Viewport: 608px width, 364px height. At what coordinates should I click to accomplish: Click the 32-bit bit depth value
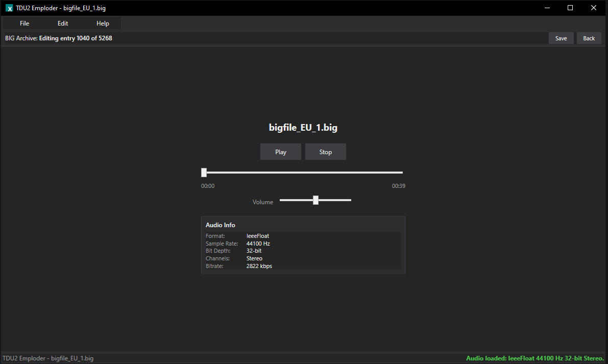click(254, 251)
